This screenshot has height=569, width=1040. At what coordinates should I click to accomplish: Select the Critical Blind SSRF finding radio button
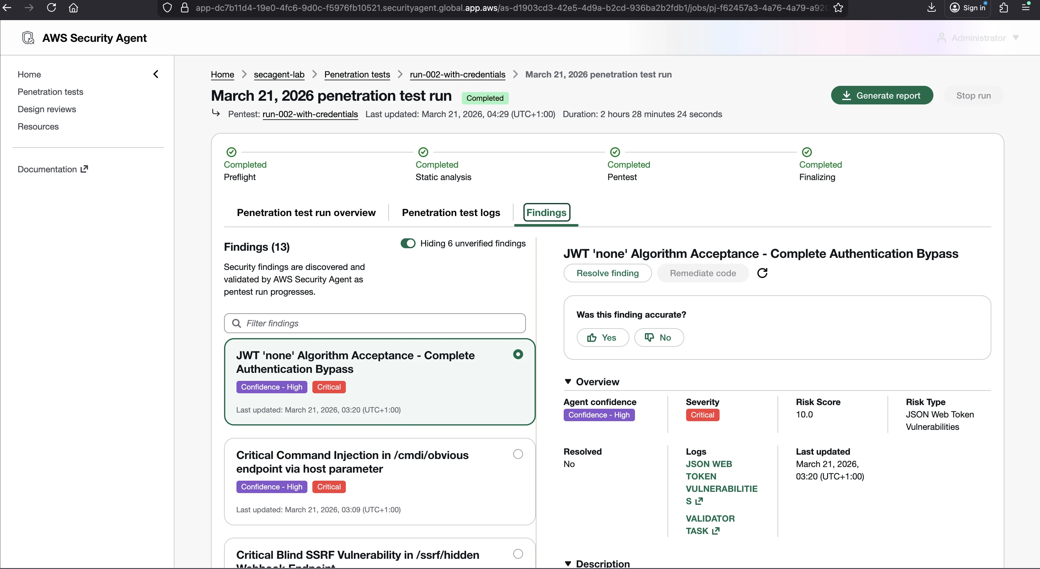click(518, 554)
